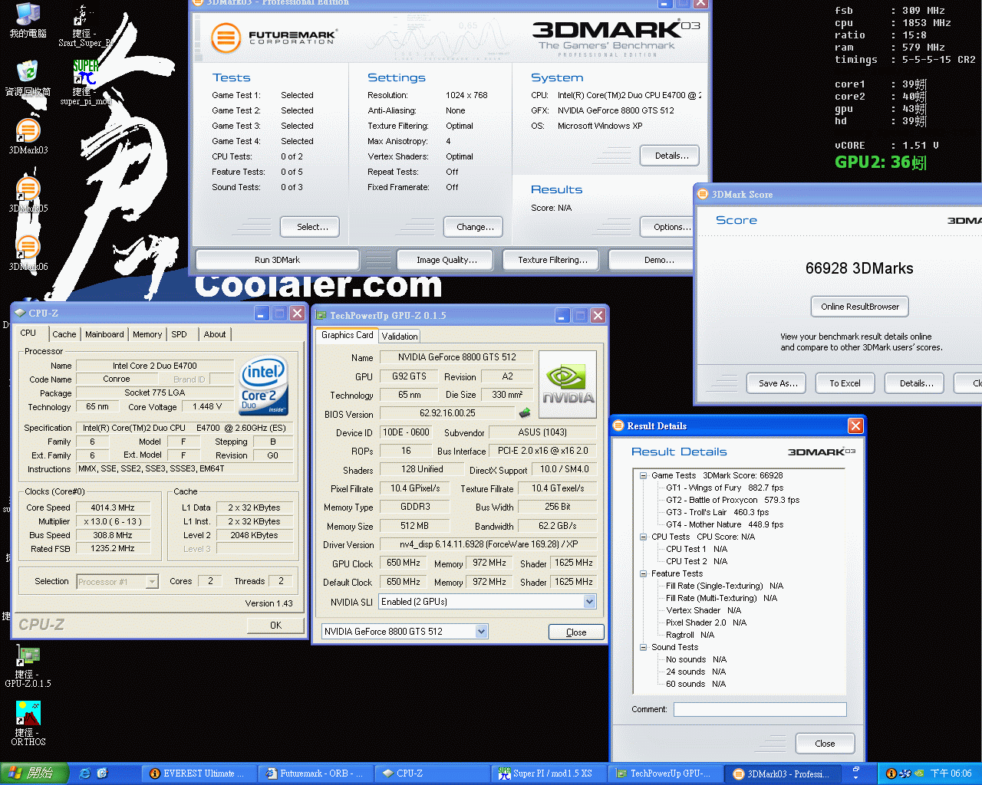Open the Processor #1 selection dropdown in CPU-Z
This screenshot has width=982, height=785.
152,582
